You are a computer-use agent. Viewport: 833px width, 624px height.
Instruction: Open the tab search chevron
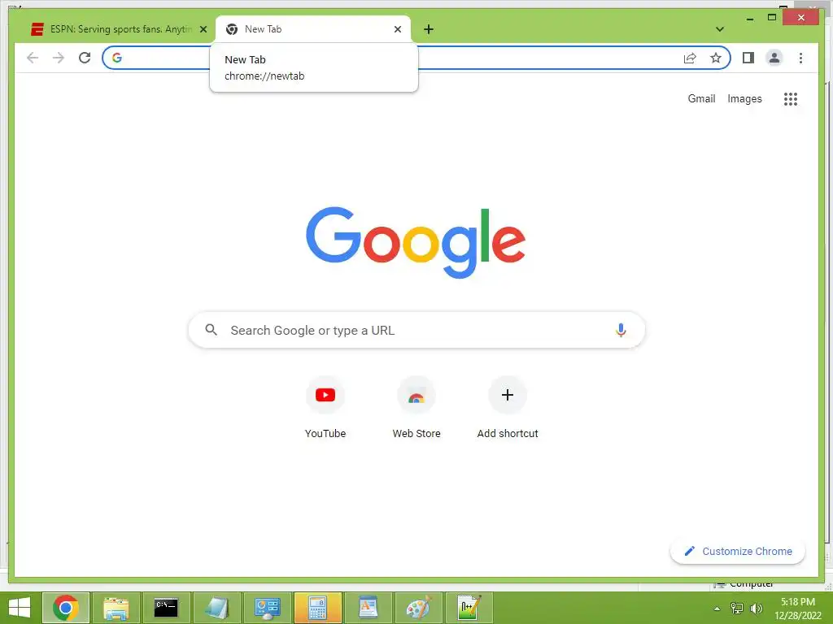720,29
